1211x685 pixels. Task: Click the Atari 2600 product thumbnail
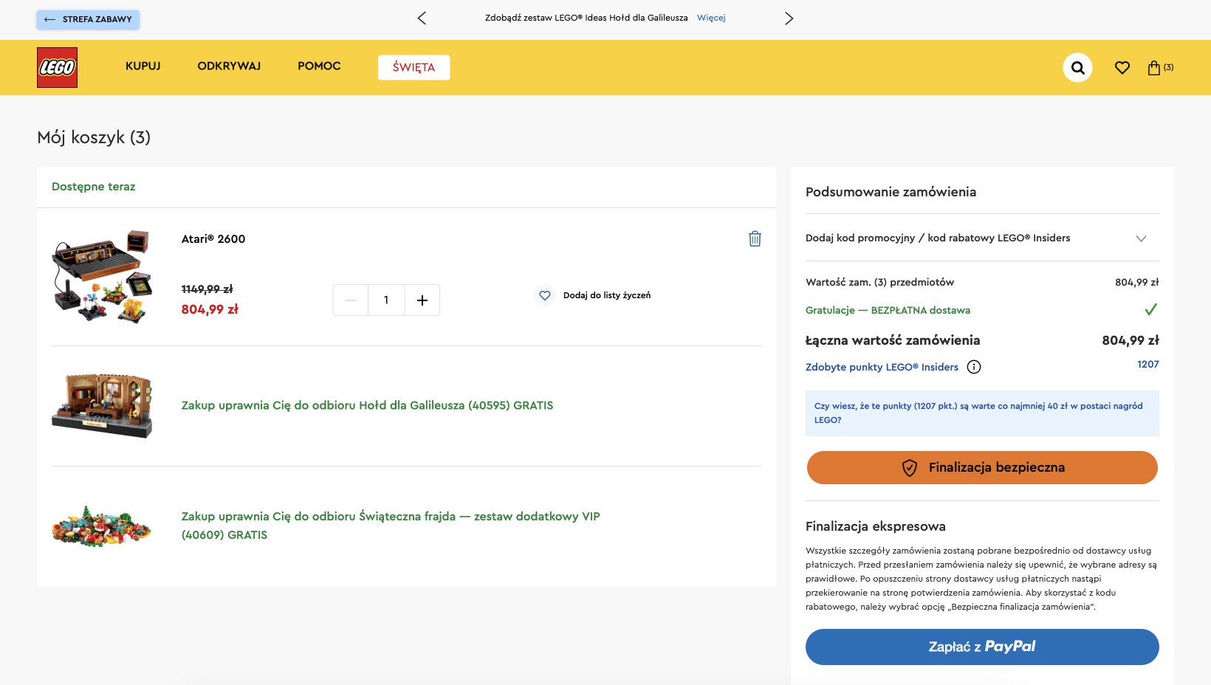click(x=102, y=276)
